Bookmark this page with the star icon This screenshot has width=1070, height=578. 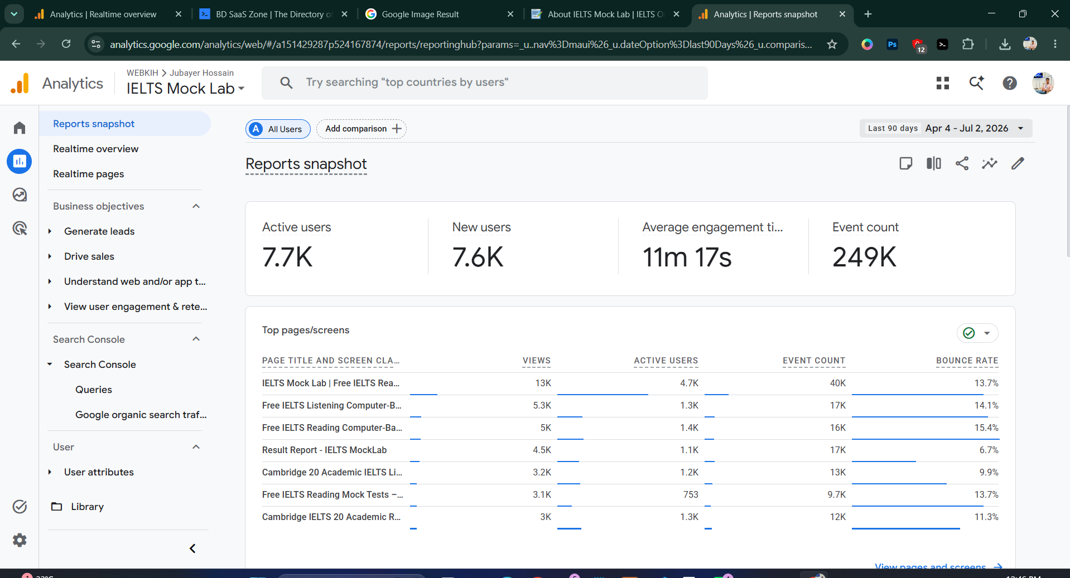[832, 44]
